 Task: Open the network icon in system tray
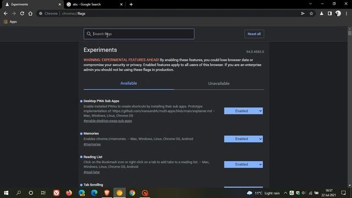pyautogui.click(x=310, y=193)
